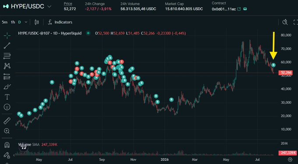The width and height of the screenshot is (298, 164).
Task: Click the 24h Volume value
Action: click(x=138, y=9)
